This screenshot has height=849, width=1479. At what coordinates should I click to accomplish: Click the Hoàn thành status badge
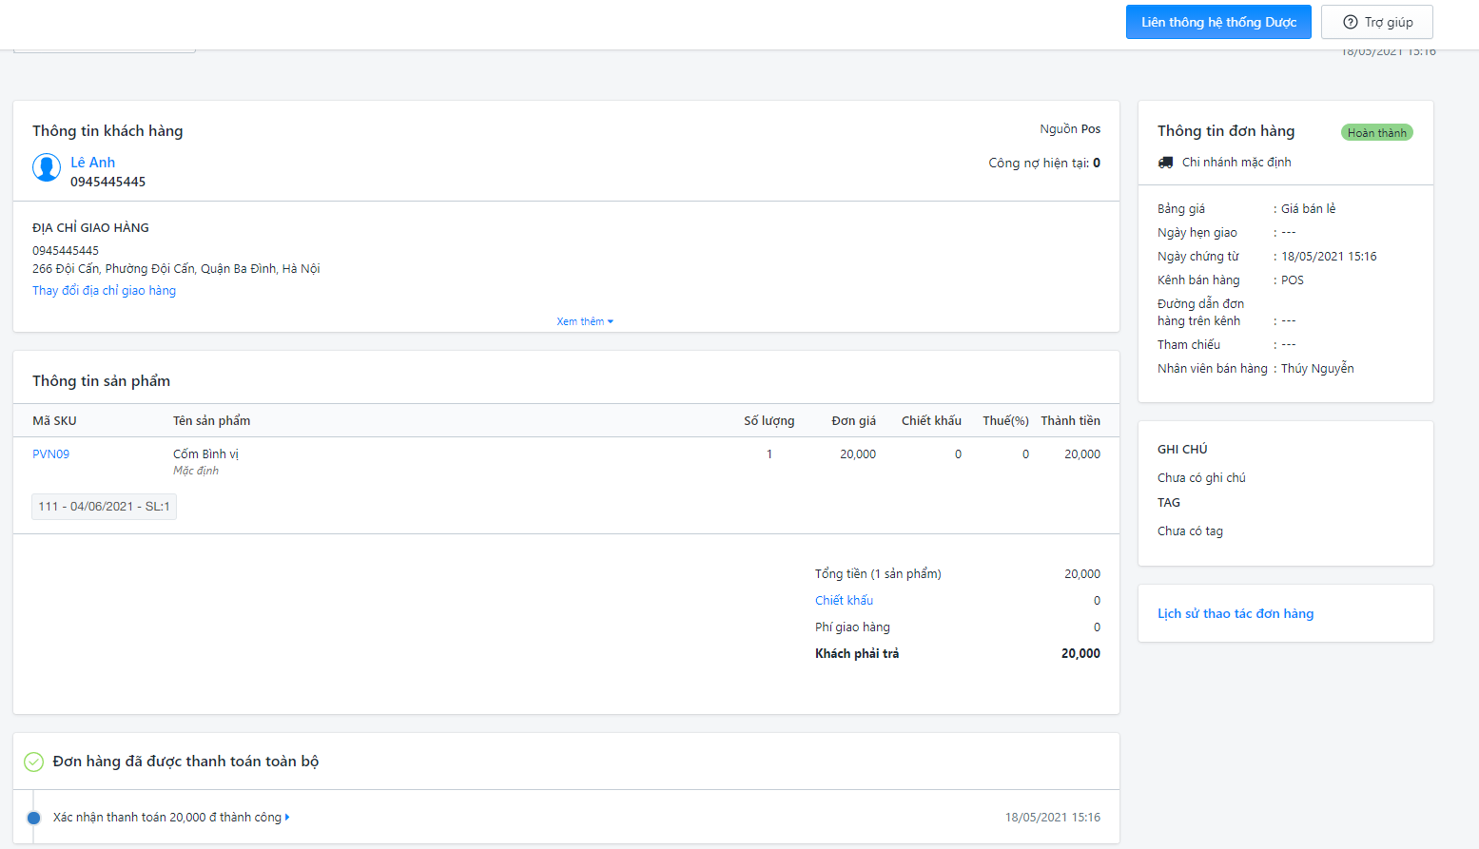tap(1375, 133)
